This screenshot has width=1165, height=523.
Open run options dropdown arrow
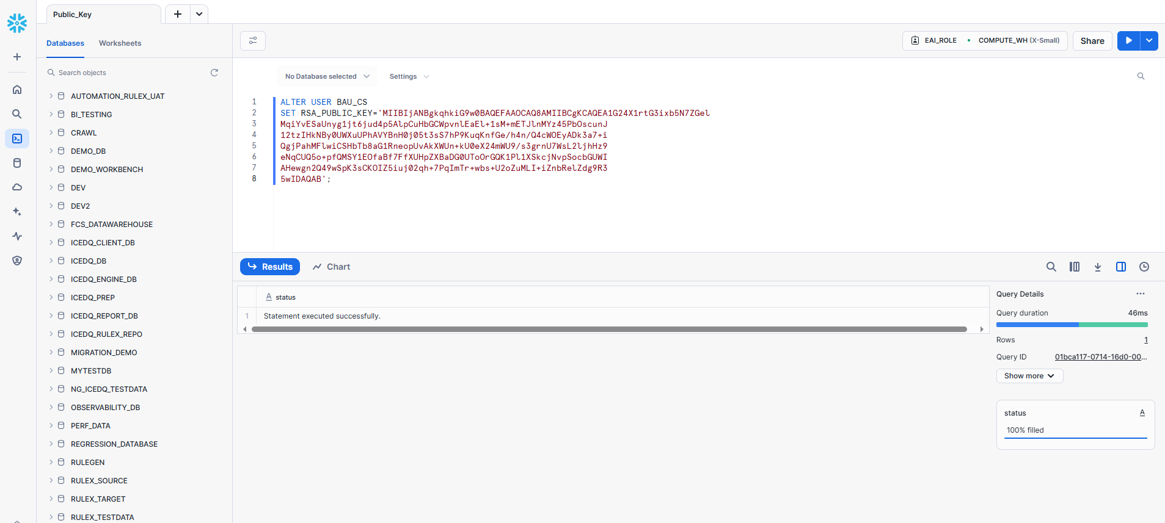click(1149, 41)
